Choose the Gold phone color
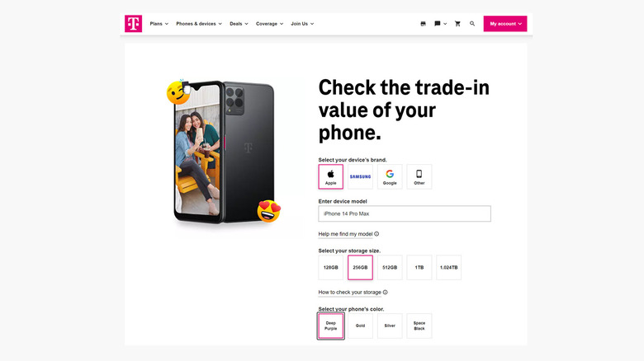The width and height of the screenshot is (644, 361). click(x=360, y=326)
